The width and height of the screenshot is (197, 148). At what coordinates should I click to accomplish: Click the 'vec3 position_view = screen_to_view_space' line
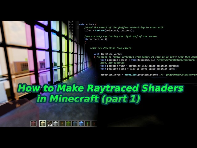click(140, 66)
